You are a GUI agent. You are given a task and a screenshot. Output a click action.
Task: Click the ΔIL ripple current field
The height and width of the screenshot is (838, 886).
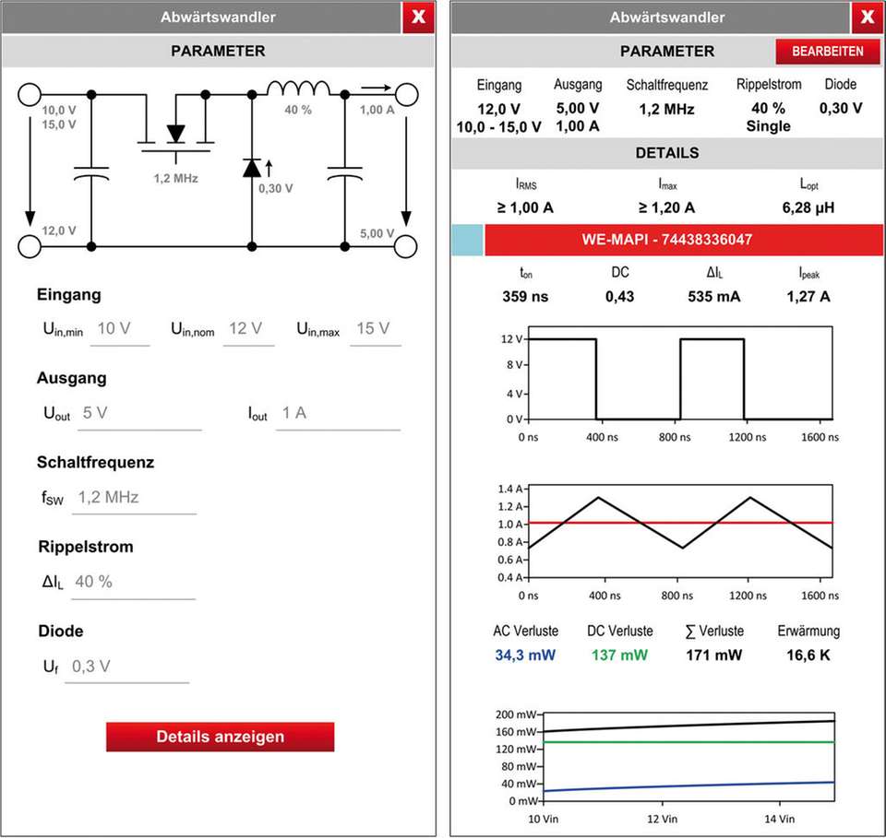(133, 583)
